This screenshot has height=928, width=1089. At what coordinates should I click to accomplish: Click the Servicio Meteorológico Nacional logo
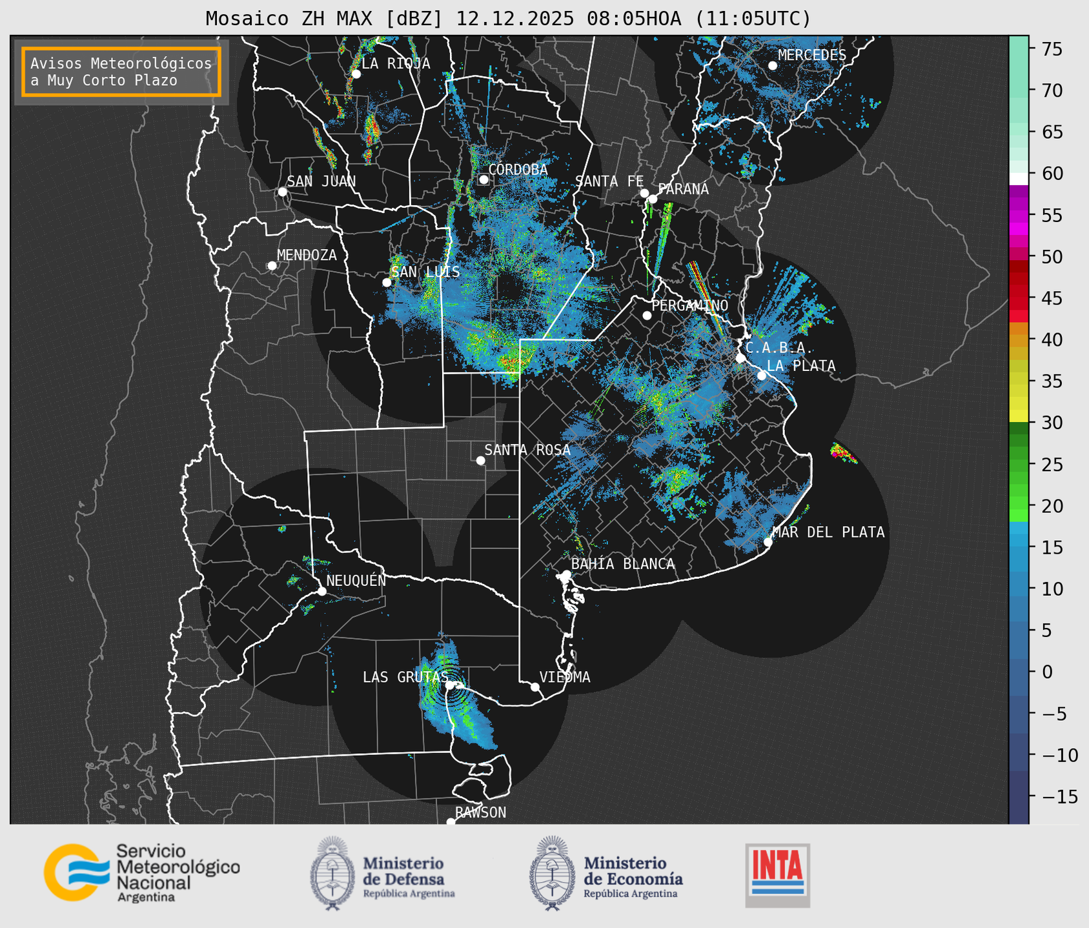pos(141,873)
